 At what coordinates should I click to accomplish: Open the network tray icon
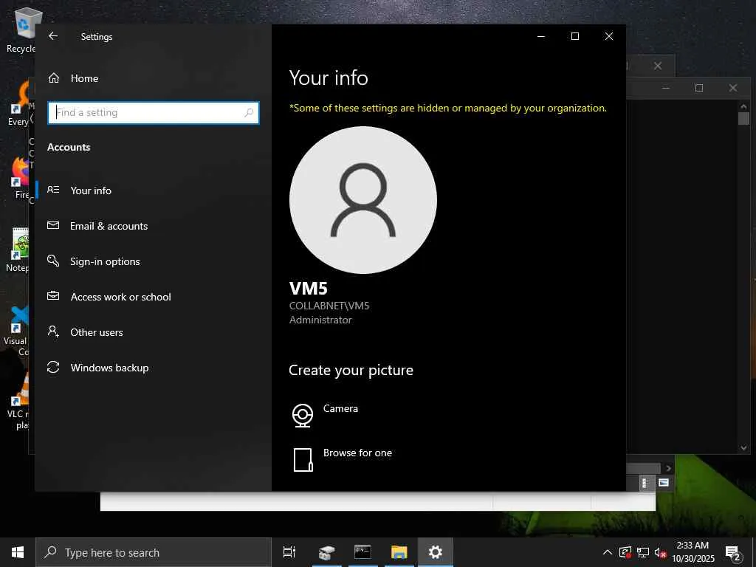point(643,552)
